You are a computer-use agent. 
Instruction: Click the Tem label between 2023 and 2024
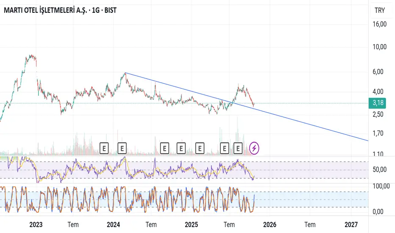pyautogui.click(x=73, y=225)
